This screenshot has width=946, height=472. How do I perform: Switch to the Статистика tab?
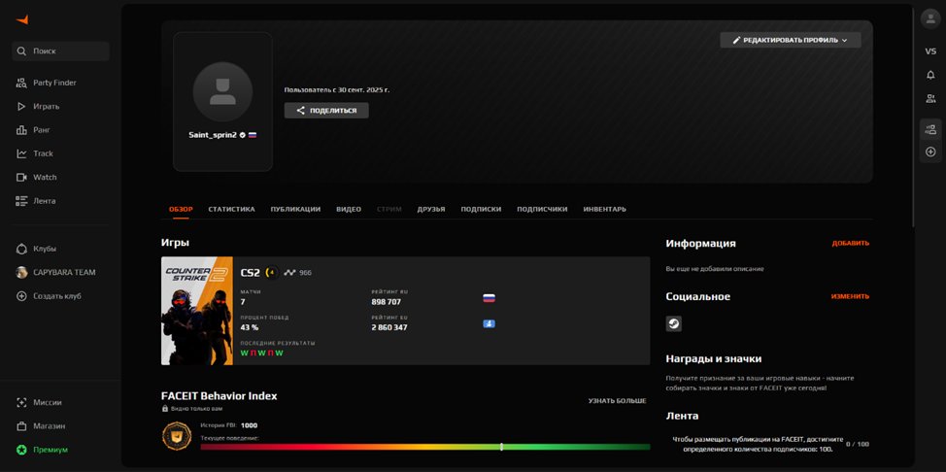pyautogui.click(x=232, y=210)
